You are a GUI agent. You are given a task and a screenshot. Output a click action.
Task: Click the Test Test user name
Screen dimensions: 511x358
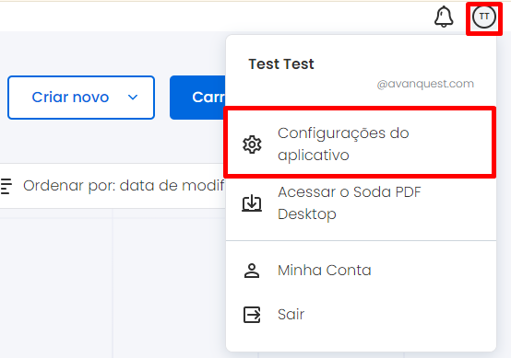coord(281,64)
